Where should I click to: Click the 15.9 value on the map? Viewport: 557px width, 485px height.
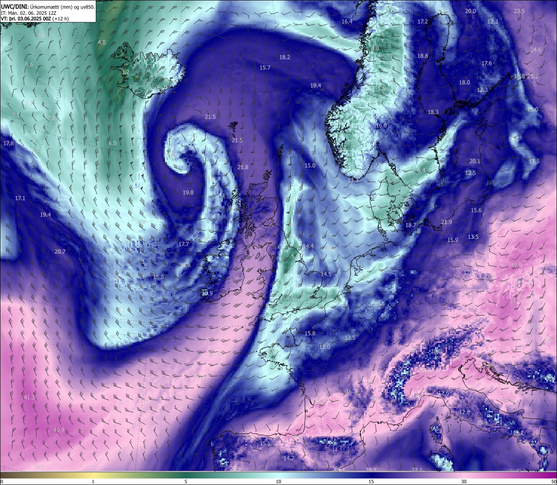[453, 240]
